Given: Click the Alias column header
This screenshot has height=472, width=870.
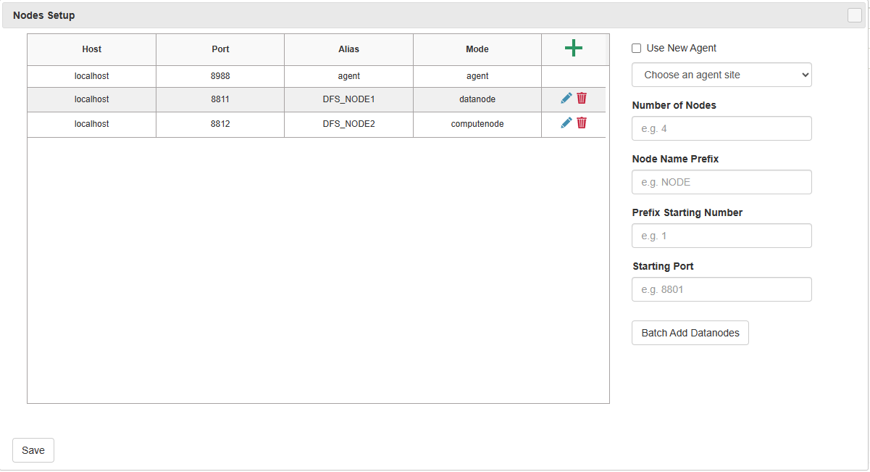Looking at the screenshot, I should [x=348, y=49].
